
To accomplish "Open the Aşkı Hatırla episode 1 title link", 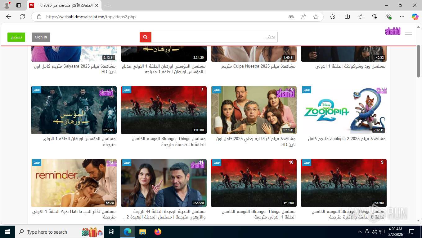I will pyautogui.click(x=74, y=214).
